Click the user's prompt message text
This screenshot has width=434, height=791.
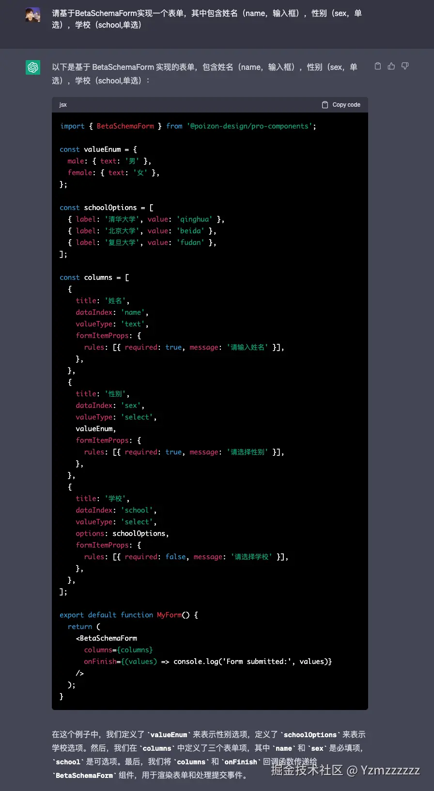(x=207, y=19)
